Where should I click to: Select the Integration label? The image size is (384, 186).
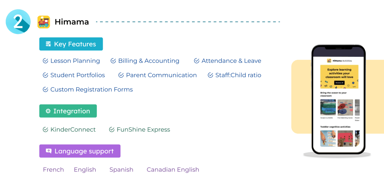(x=72, y=111)
